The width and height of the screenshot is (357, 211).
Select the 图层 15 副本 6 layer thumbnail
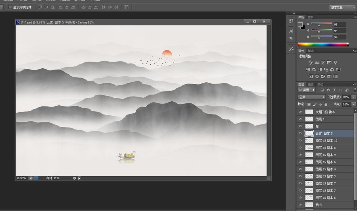[x=309, y=162]
